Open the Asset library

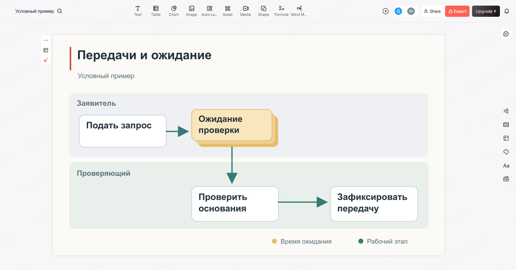coord(228,11)
